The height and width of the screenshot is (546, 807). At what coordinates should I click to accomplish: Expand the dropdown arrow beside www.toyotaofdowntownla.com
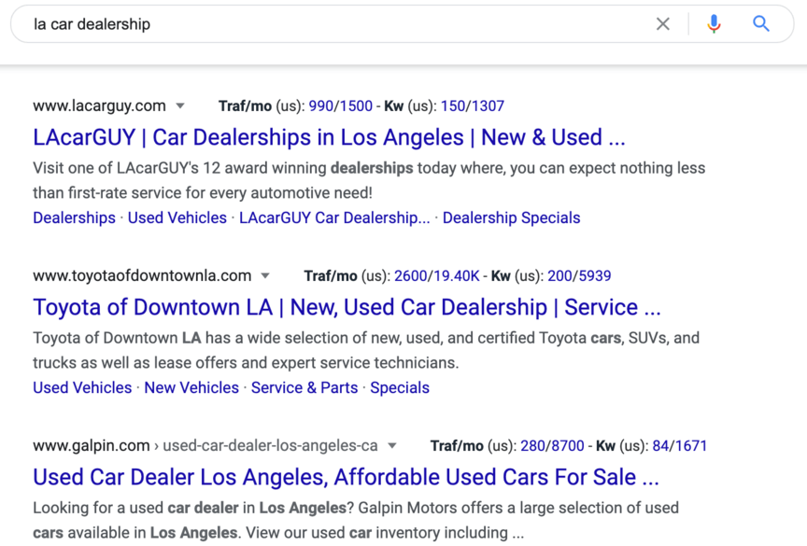pos(265,276)
